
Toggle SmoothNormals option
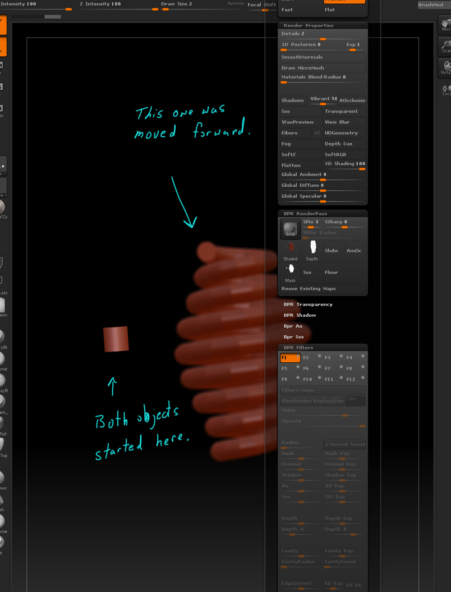(323, 57)
